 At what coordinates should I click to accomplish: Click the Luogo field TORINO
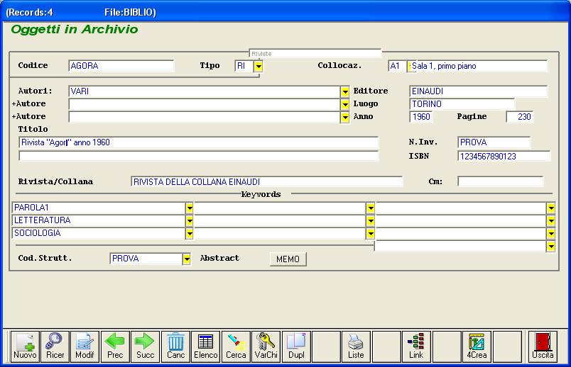coord(462,104)
